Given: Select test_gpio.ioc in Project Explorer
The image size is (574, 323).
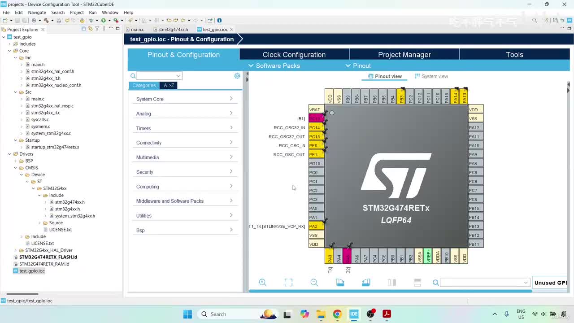Looking at the screenshot, I should (32, 271).
